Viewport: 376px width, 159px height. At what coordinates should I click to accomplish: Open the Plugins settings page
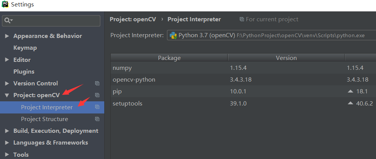tap(24, 72)
